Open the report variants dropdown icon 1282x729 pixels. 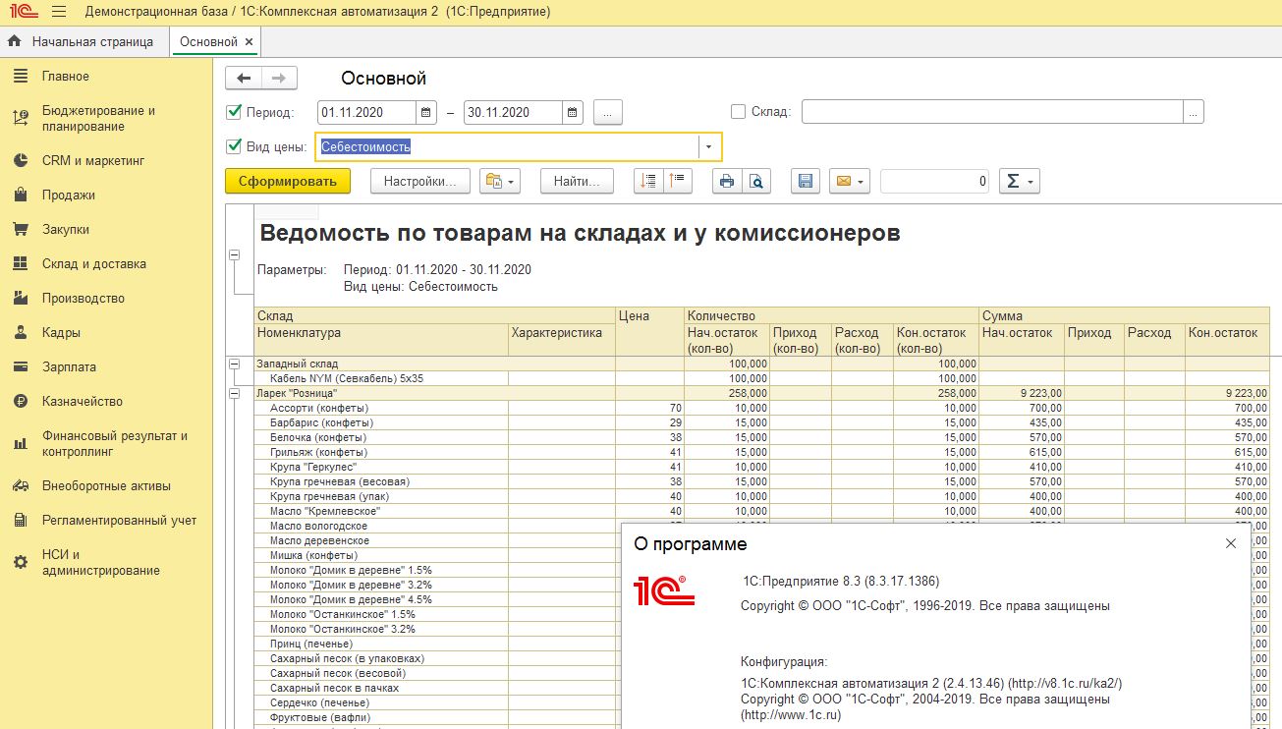(499, 181)
